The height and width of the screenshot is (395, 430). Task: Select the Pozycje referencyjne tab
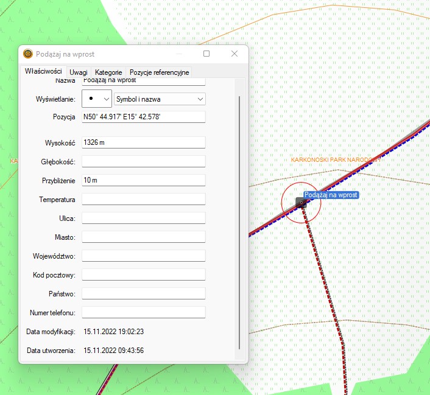[159, 72]
